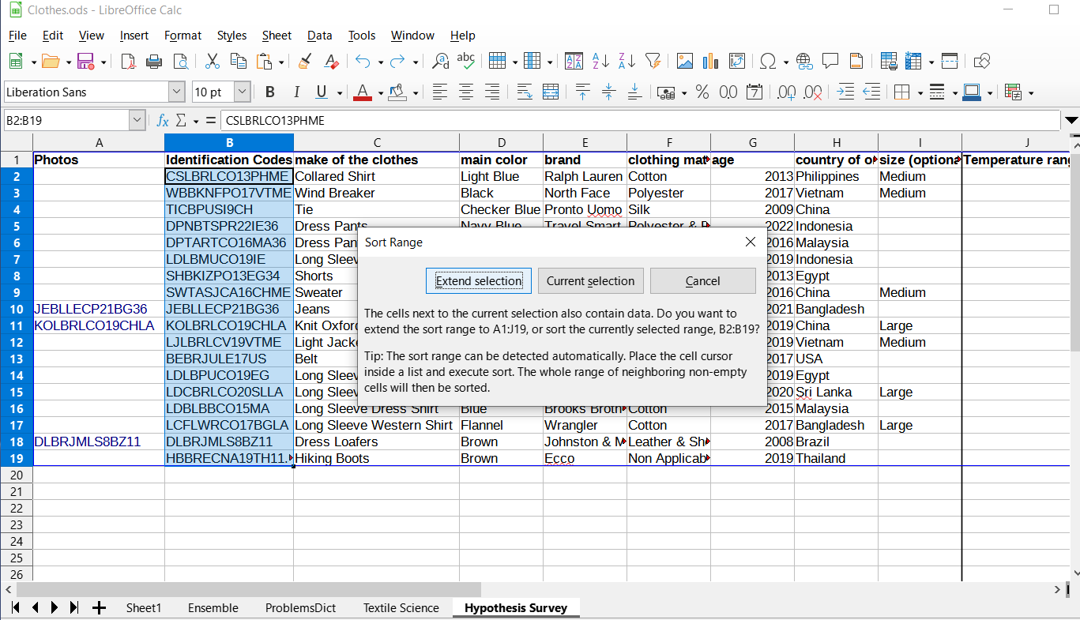Click the Insert Comment speech bubble icon
The image size is (1080, 620).
pyautogui.click(x=830, y=61)
